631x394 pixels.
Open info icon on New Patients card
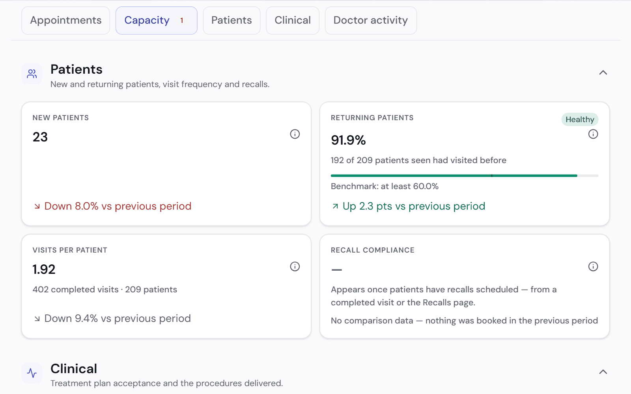[295, 134]
